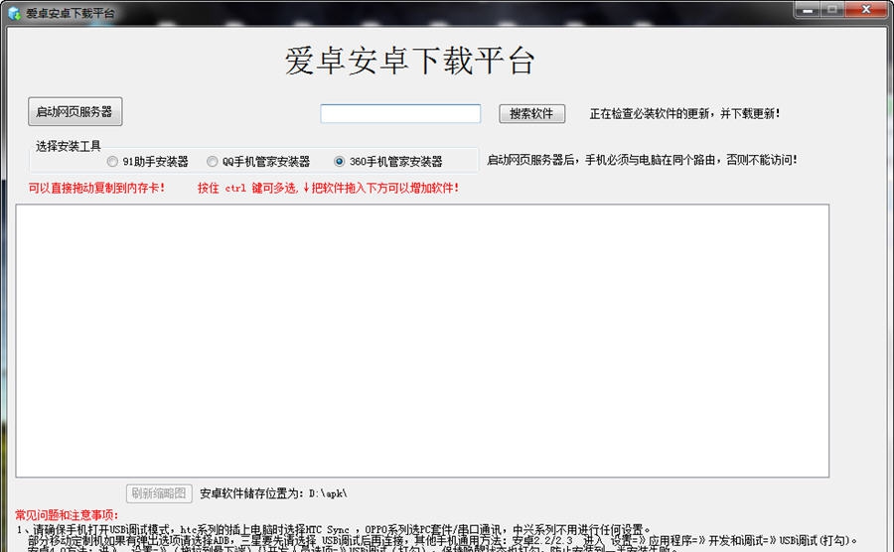894x552 pixels.
Task: Click the large 爱卓安卓下载平台 heading
Action: click(x=410, y=61)
